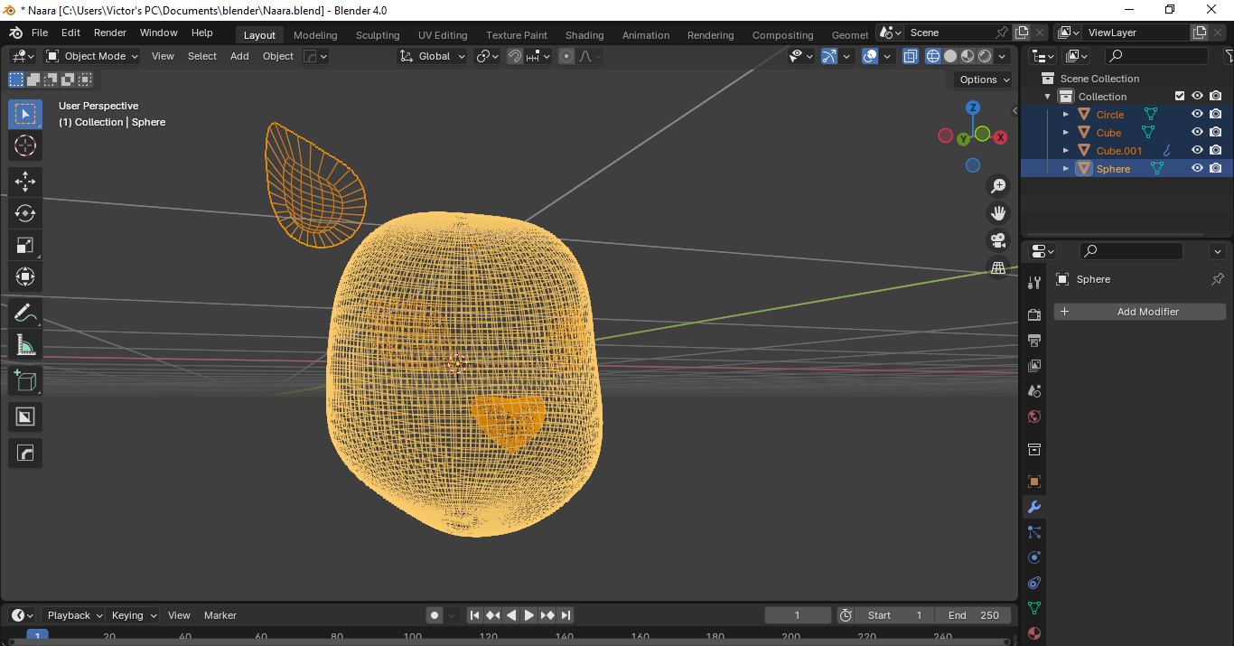Open the File menu
The height and width of the screenshot is (646, 1234).
(x=40, y=33)
